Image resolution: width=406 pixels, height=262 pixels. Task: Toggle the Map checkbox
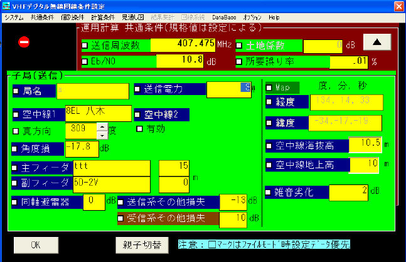coord(270,87)
